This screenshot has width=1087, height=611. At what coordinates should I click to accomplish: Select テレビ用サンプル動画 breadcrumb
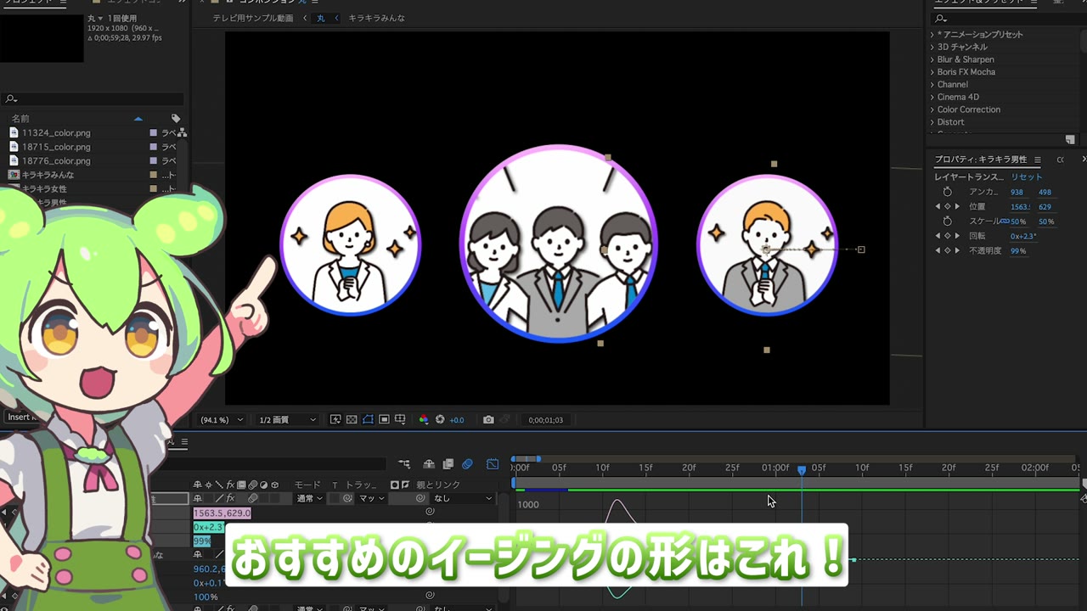(252, 18)
